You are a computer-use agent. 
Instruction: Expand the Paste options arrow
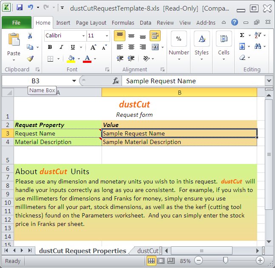(x=14, y=60)
